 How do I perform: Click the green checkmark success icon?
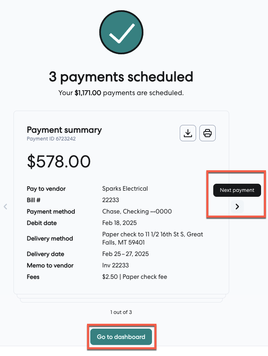tap(121, 33)
